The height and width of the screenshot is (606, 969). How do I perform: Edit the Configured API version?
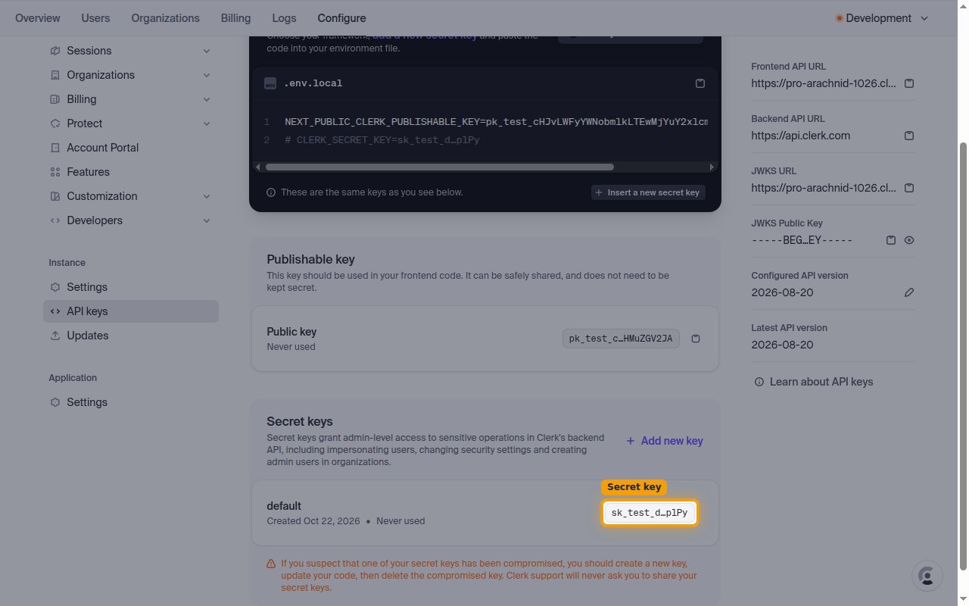pyautogui.click(x=909, y=292)
